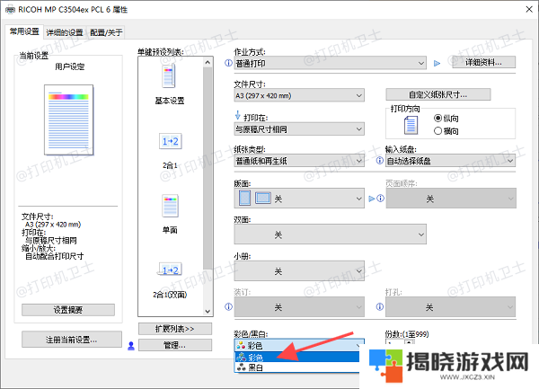Click preset list scrollbar up arrow
Viewport: 539px width, 389px height.
point(208,62)
